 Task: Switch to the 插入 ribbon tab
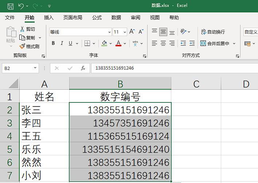(x=49, y=17)
